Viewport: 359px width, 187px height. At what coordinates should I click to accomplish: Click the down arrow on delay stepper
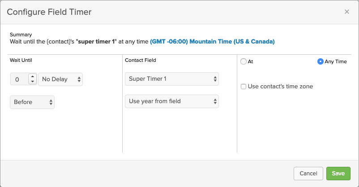[32, 82]
